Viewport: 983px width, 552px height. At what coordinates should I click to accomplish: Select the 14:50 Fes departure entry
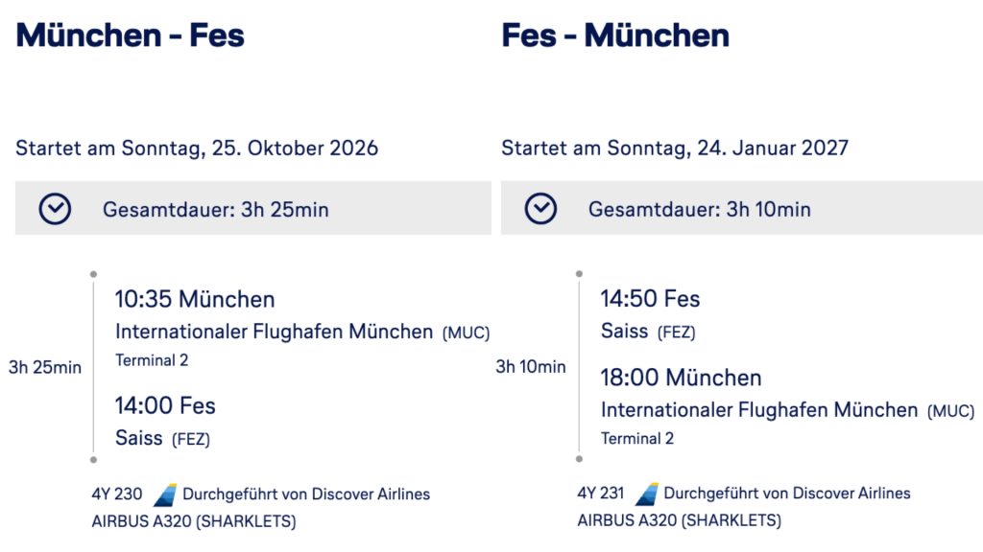pyautogui.click(x=650, y=299)
